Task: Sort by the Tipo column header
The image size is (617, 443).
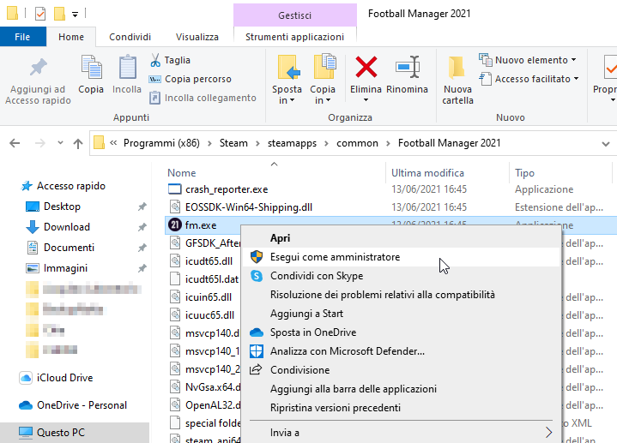Action: click(x=524, y=173)
